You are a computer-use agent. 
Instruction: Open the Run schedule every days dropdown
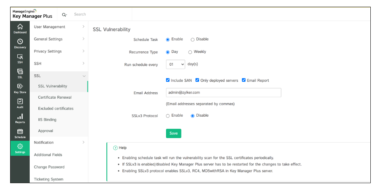[175, 65]
